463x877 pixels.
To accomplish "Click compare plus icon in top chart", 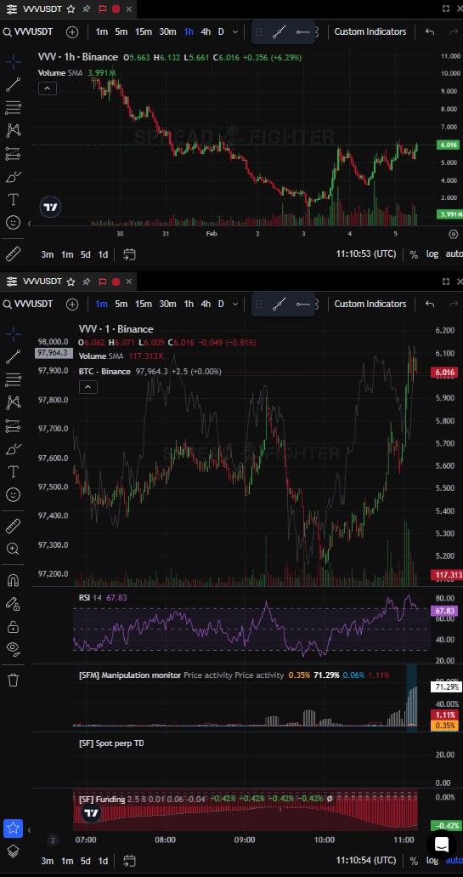I will tap(72, 31).
